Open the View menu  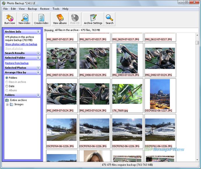22,9
